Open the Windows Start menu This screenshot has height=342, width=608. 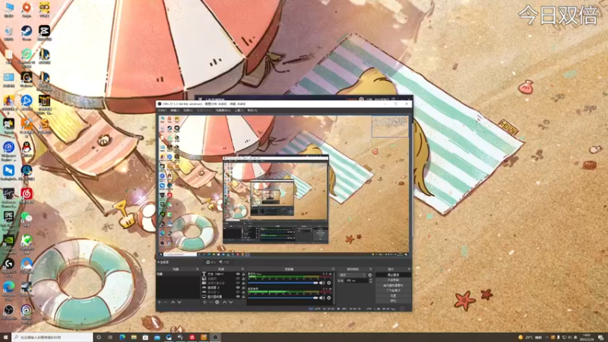tap(5, 337)
